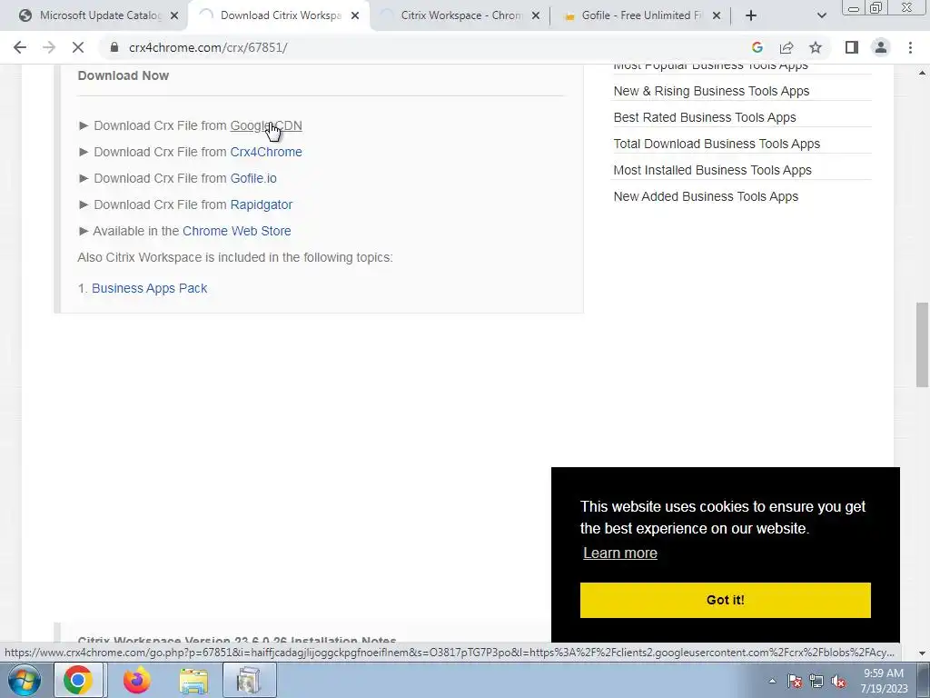This screenshot has height=698, width=930.
Task: Open Business Apps Pack topic
Action: [x=150, y=288]
